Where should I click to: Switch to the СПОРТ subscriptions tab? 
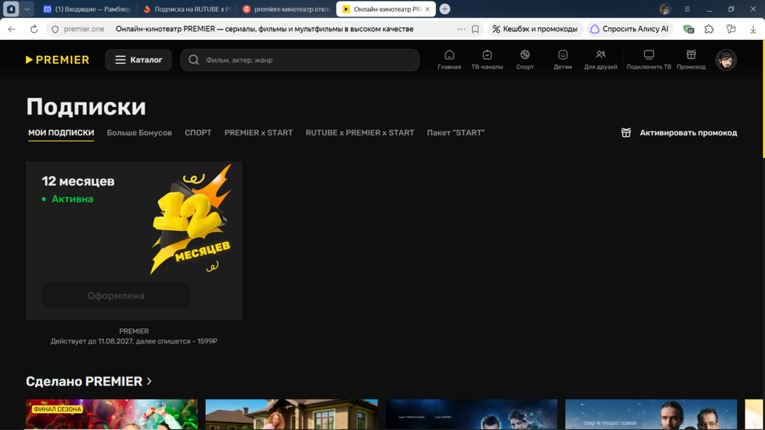click(x=198, y=133)
